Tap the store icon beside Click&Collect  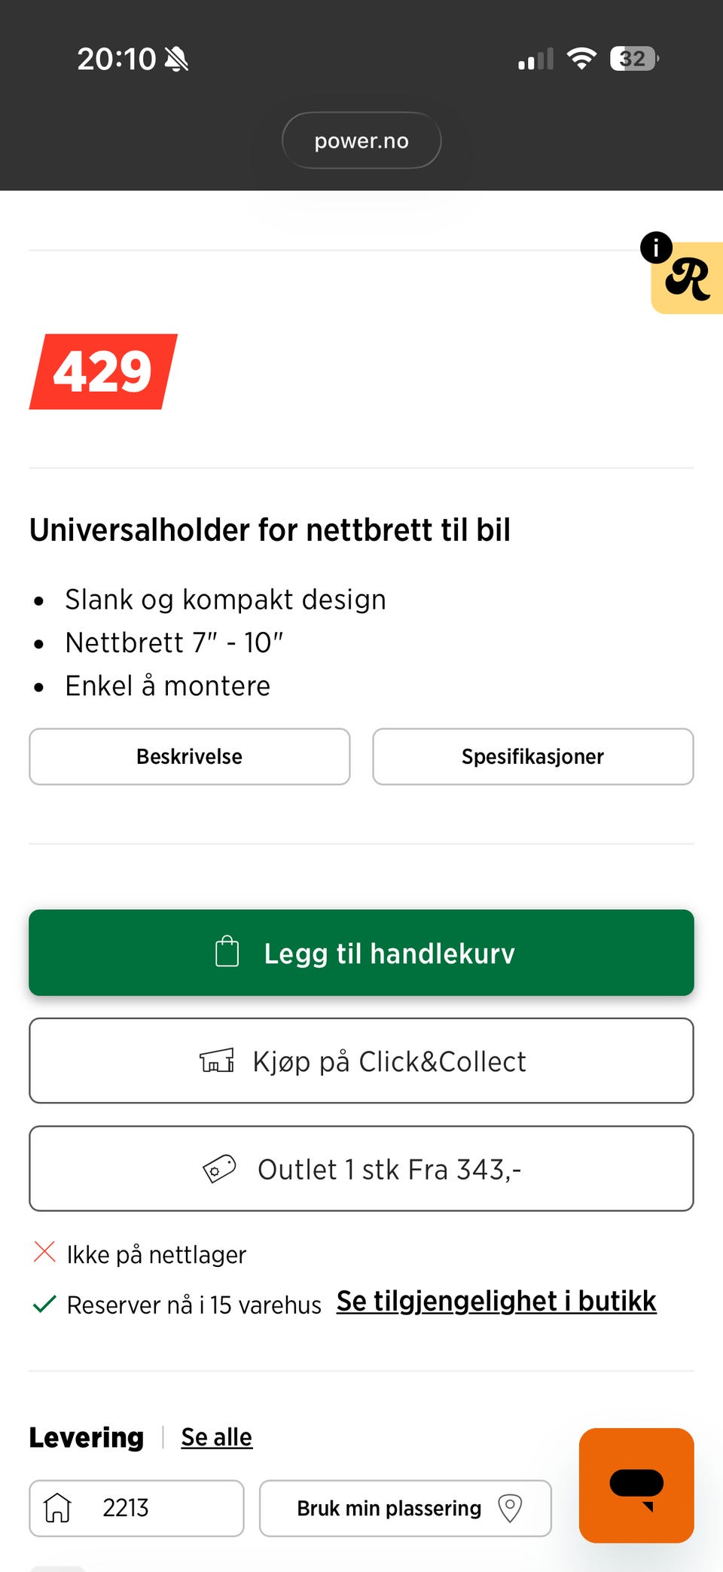(x=217, y=1060)
